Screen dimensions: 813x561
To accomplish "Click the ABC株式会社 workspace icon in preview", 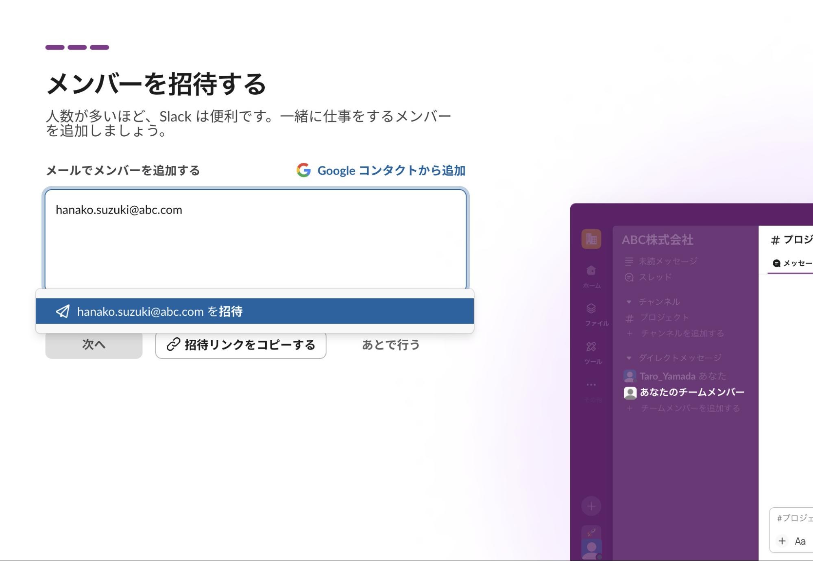I will 591,239.
